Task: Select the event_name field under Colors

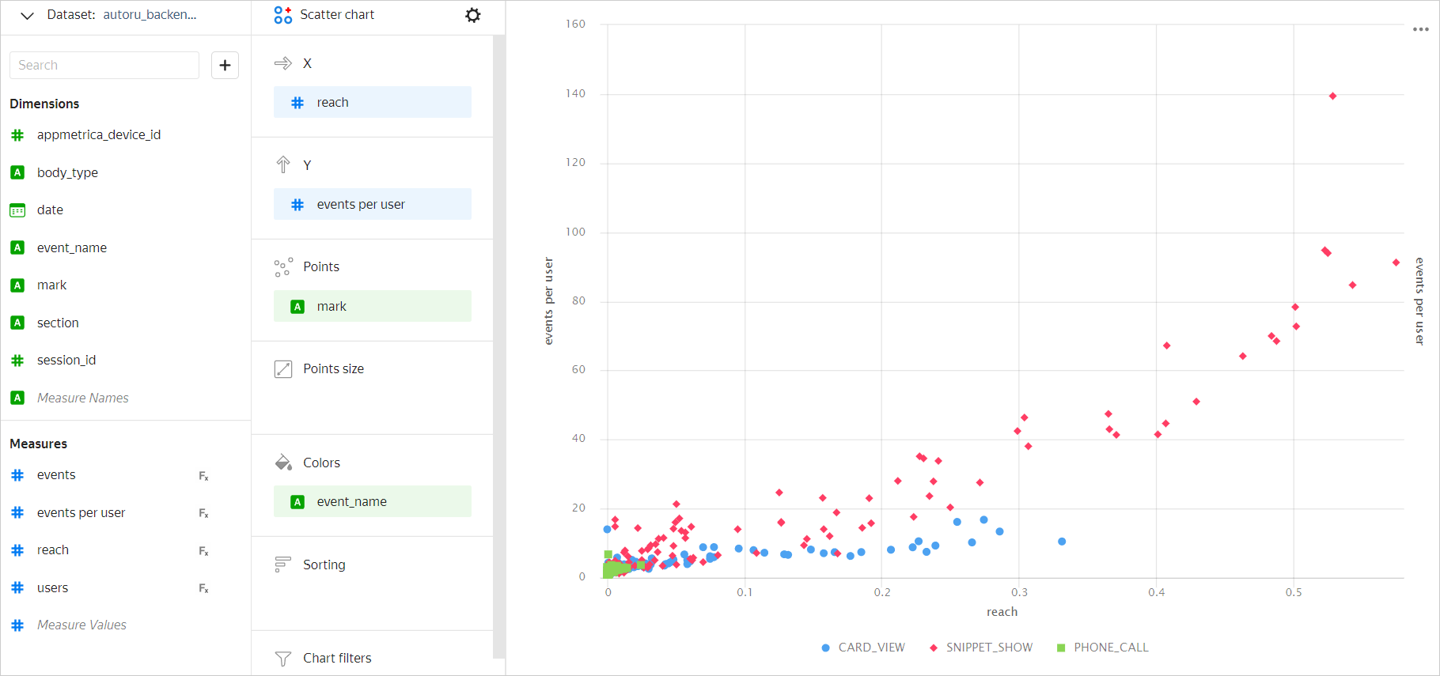Action: coord(372,502)
